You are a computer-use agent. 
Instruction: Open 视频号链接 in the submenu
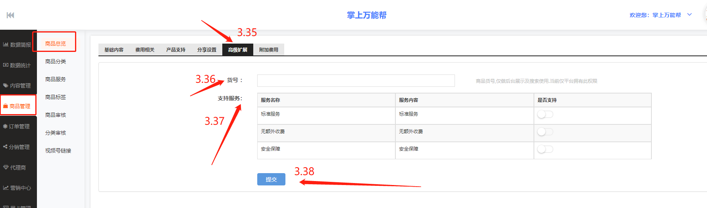point(58,151)
